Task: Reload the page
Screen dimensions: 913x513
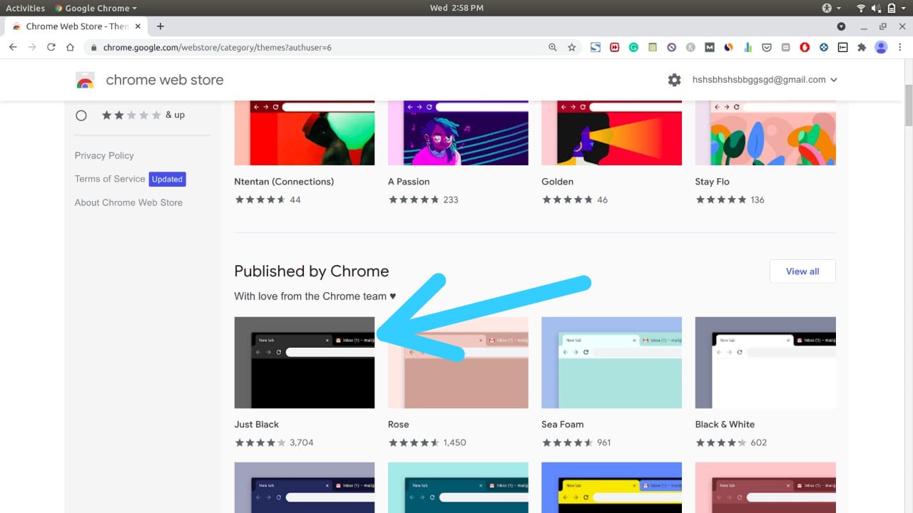Action: 51,47
